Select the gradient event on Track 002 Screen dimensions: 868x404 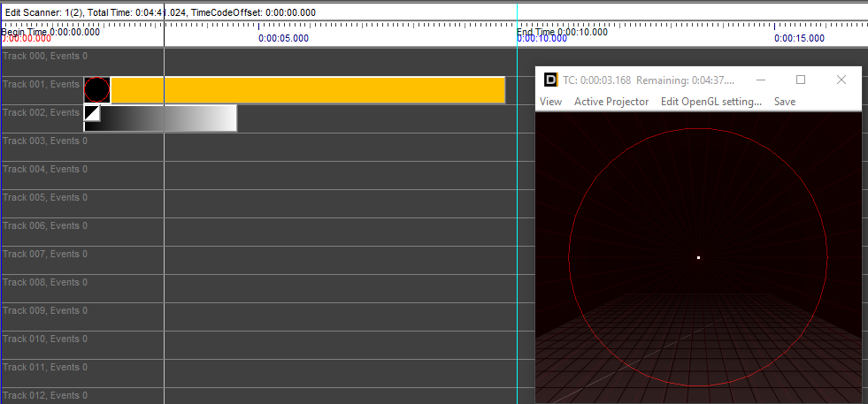(x=168, y=118)
